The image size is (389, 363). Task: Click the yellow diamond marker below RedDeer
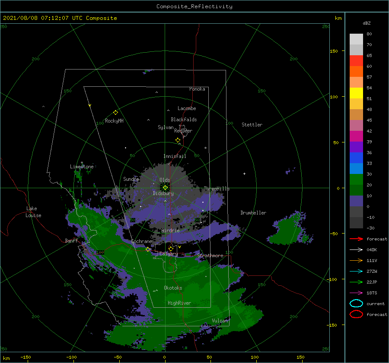[178, 140]
